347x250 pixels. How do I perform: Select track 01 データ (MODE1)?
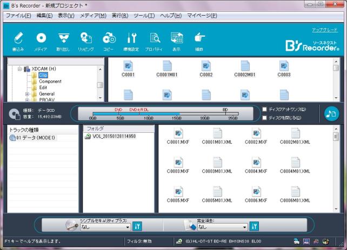coord(36,138)
